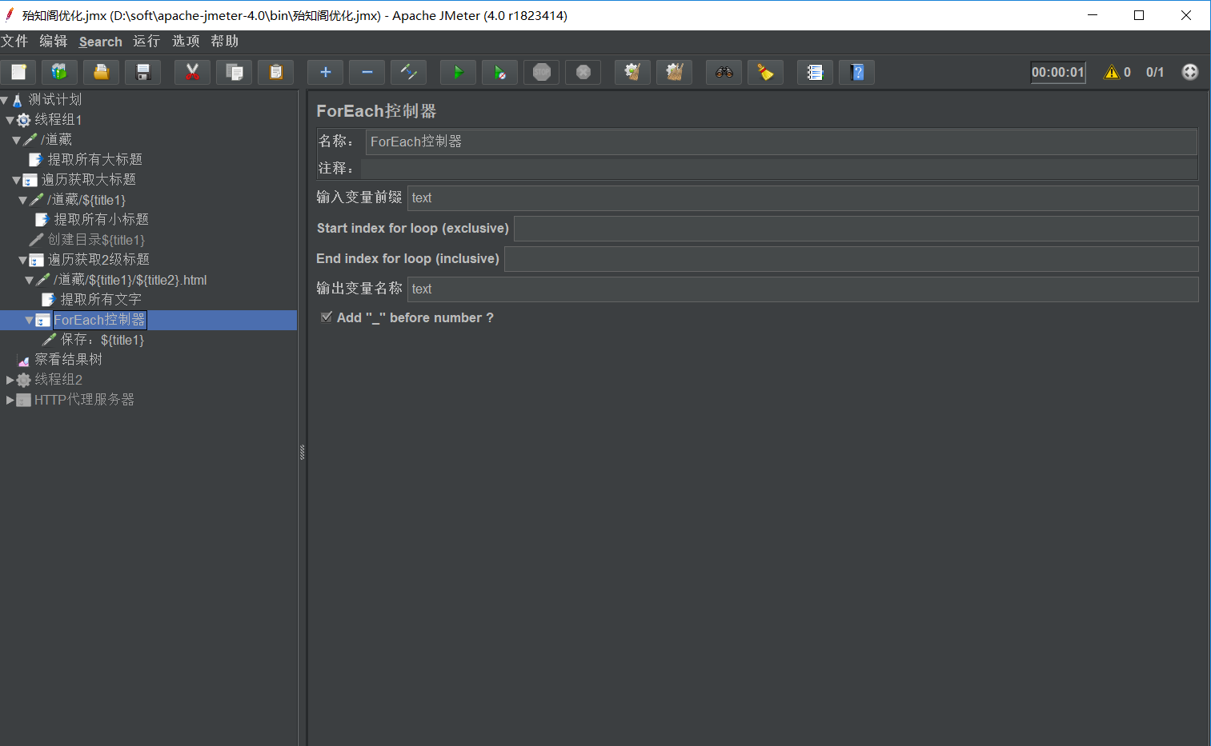
Task: Click the elapsed time 00:00:01 display
Action: click(1058, 72)
